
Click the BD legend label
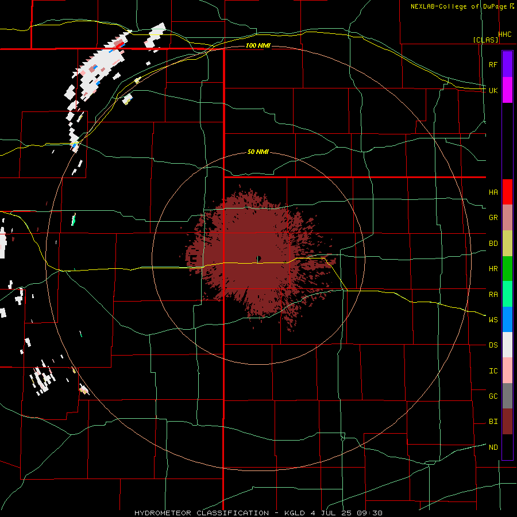point(493,244)
